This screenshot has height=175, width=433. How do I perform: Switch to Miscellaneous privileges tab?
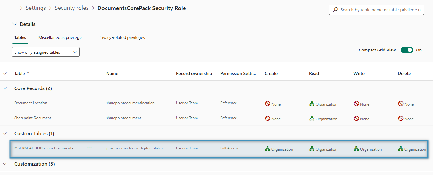(61, 37)
